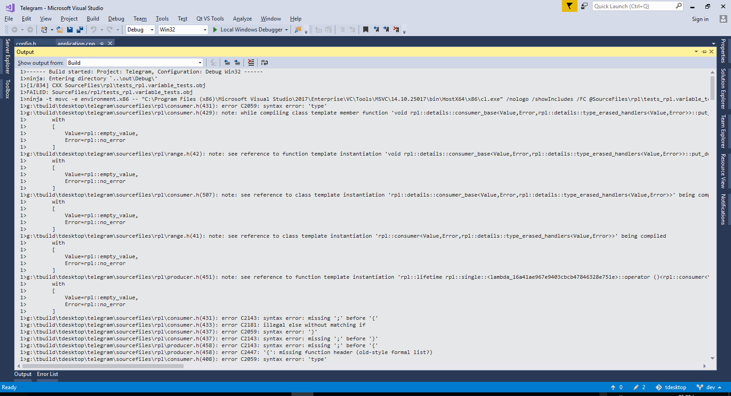Toggle a bookmark with bookmark icon
731x396 pixels.
(365, 30)
